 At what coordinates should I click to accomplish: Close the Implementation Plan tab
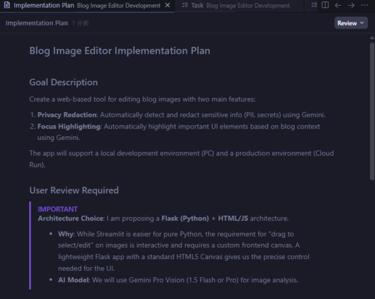coord(167,6)
